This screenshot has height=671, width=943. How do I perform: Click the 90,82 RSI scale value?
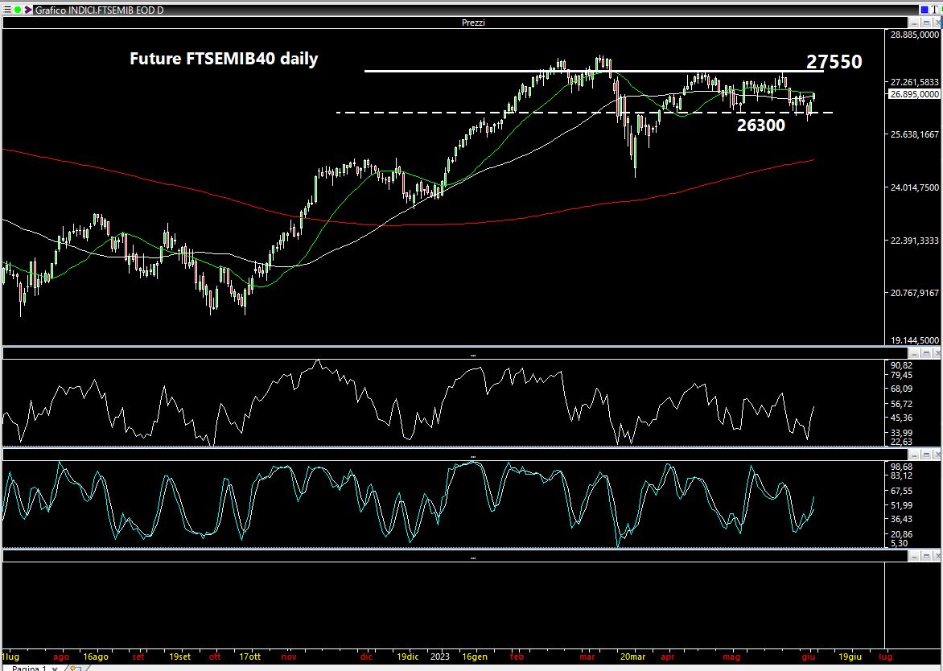pyautogui.click(x=901, y=365)
